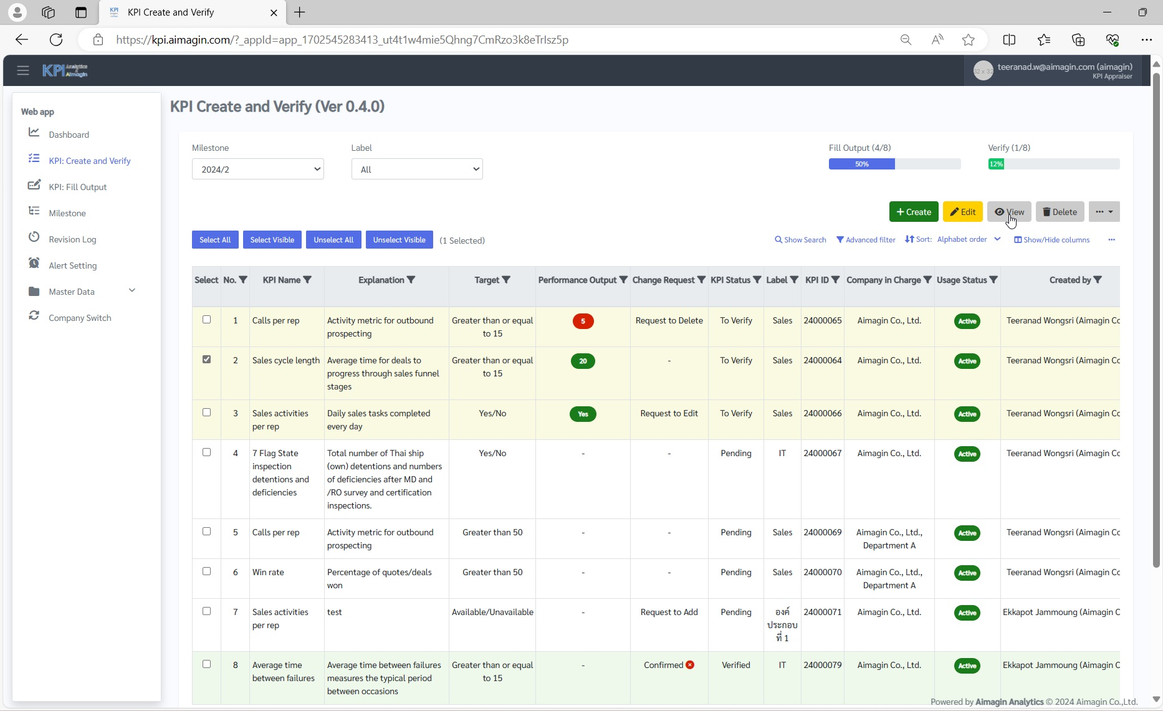Open the Label dropdown showing All
This screenshot has width=1163, height=711.
416,169
